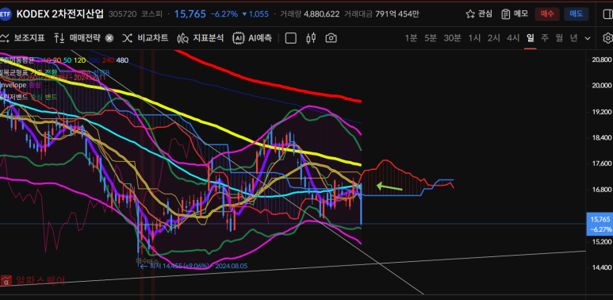Select the 주 weekly timeframe
Viewport: 613px width, 300px height.
click(x=545, y=38)
